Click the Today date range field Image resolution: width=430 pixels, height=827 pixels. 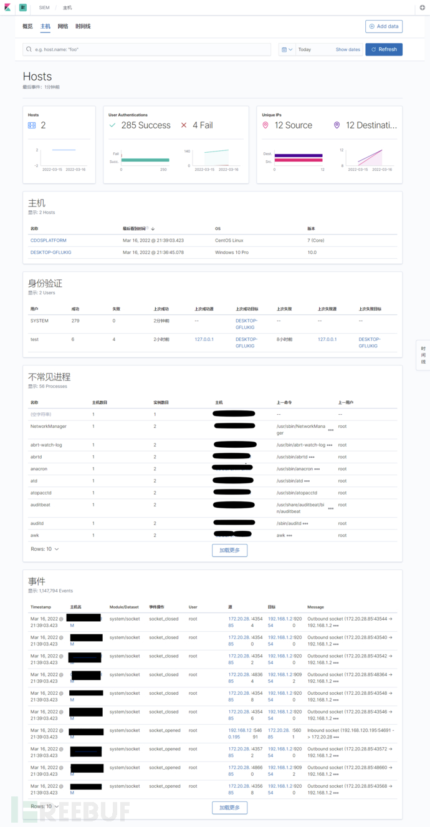pos(315,49)
